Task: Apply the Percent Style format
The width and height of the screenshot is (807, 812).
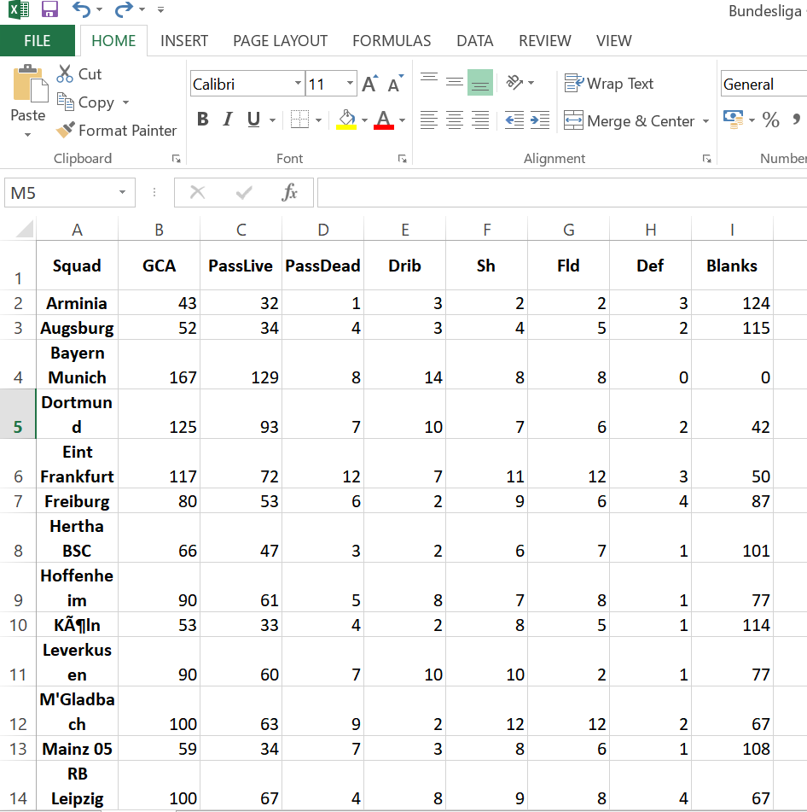Action: pos(771,120)
